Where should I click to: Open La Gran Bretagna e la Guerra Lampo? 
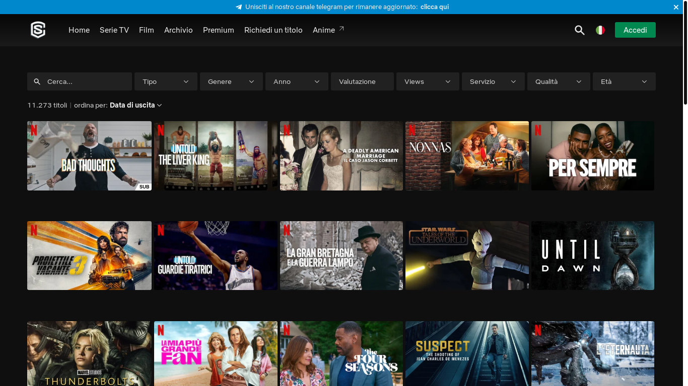tap(341, 255)
